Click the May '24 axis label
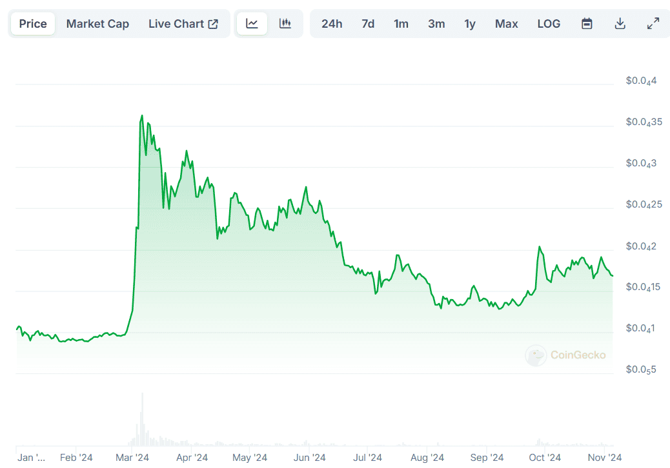Screen dimensions: 670x468 pos(250,457)
